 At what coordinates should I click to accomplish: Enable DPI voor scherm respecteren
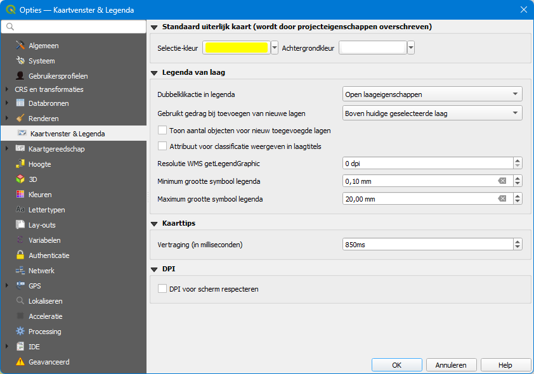click(162, 289)
